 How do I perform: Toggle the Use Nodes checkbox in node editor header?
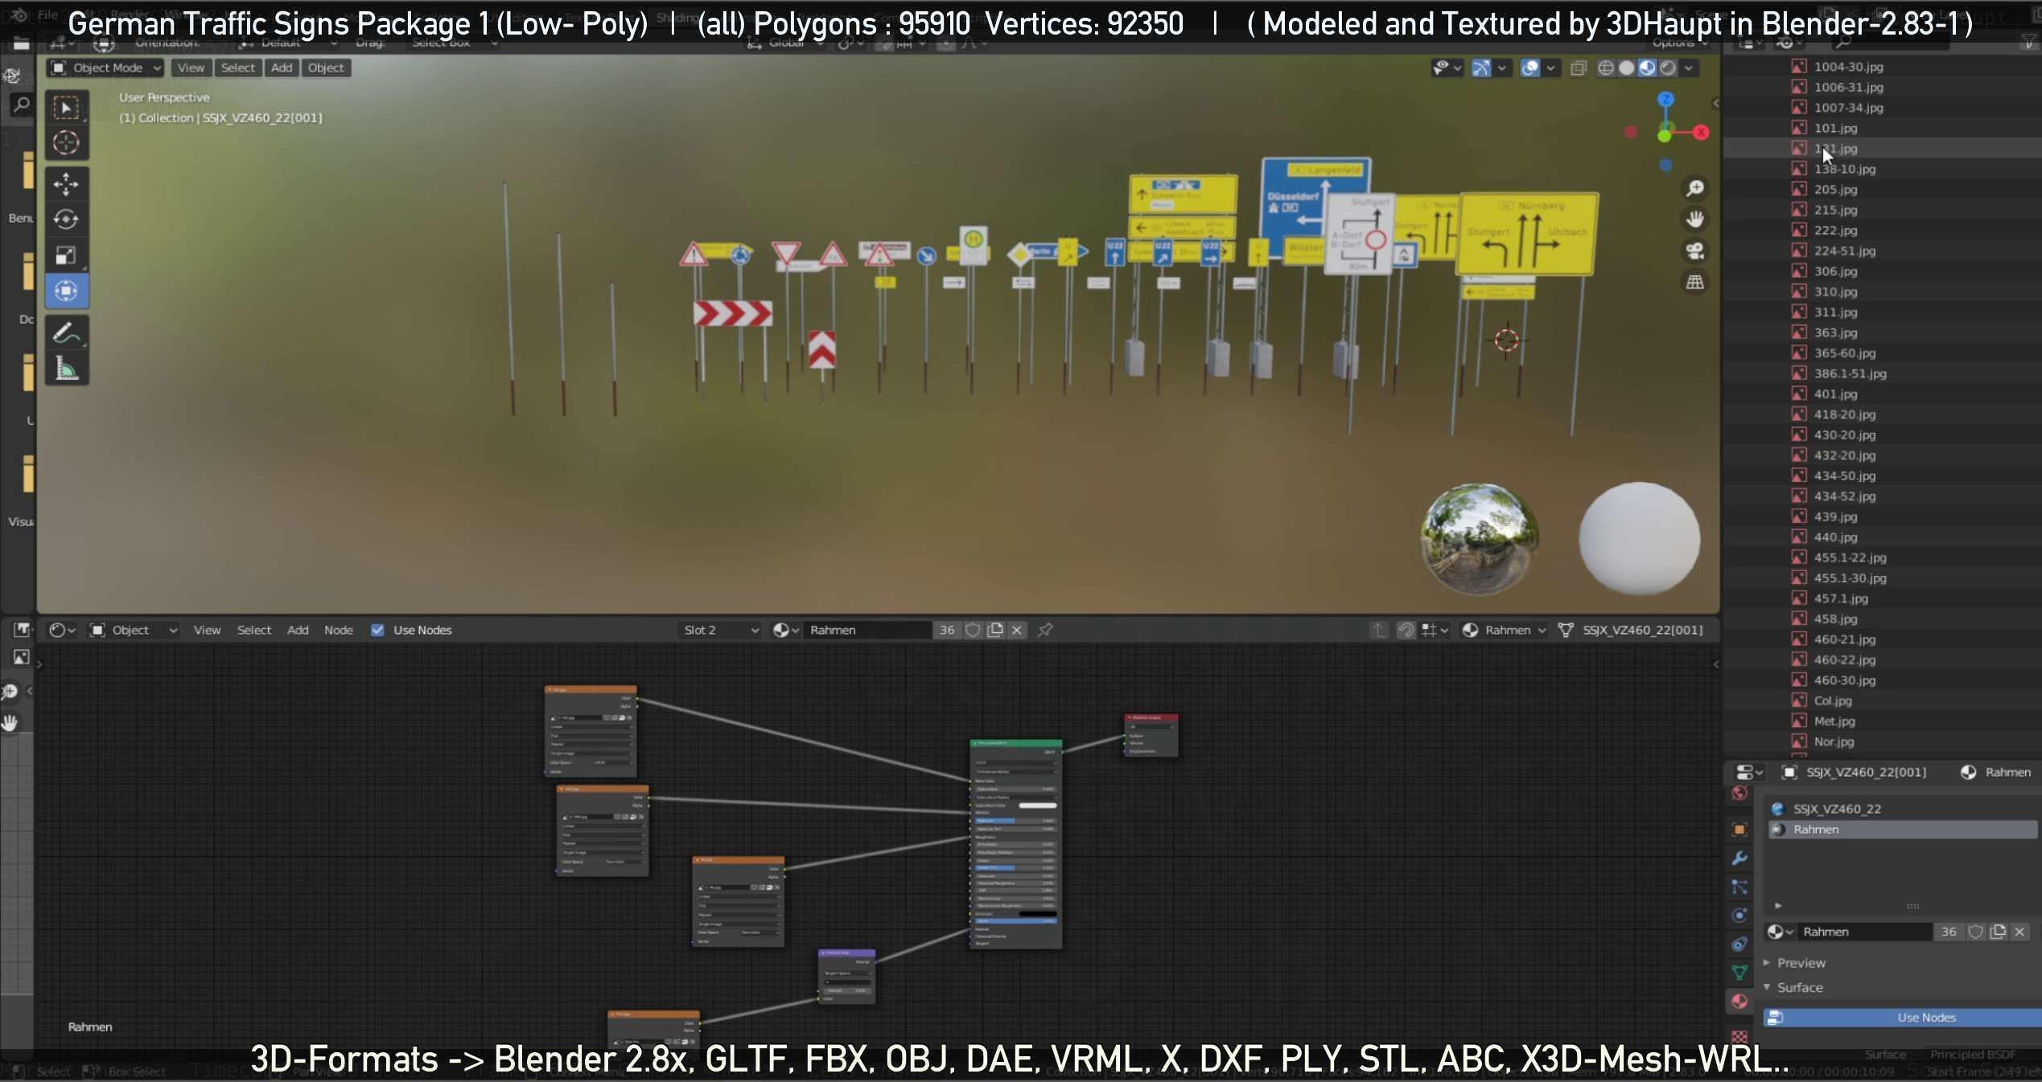point(377,630)
